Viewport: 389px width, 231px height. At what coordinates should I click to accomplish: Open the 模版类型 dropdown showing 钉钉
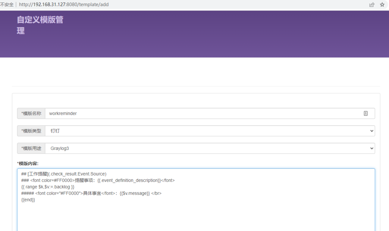[210, 131]
